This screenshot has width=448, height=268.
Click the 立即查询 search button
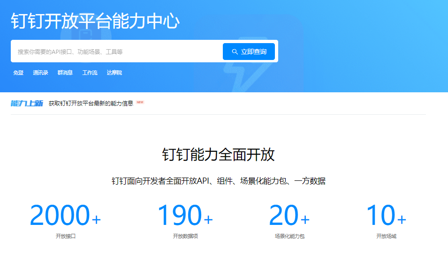click(249, 52)
